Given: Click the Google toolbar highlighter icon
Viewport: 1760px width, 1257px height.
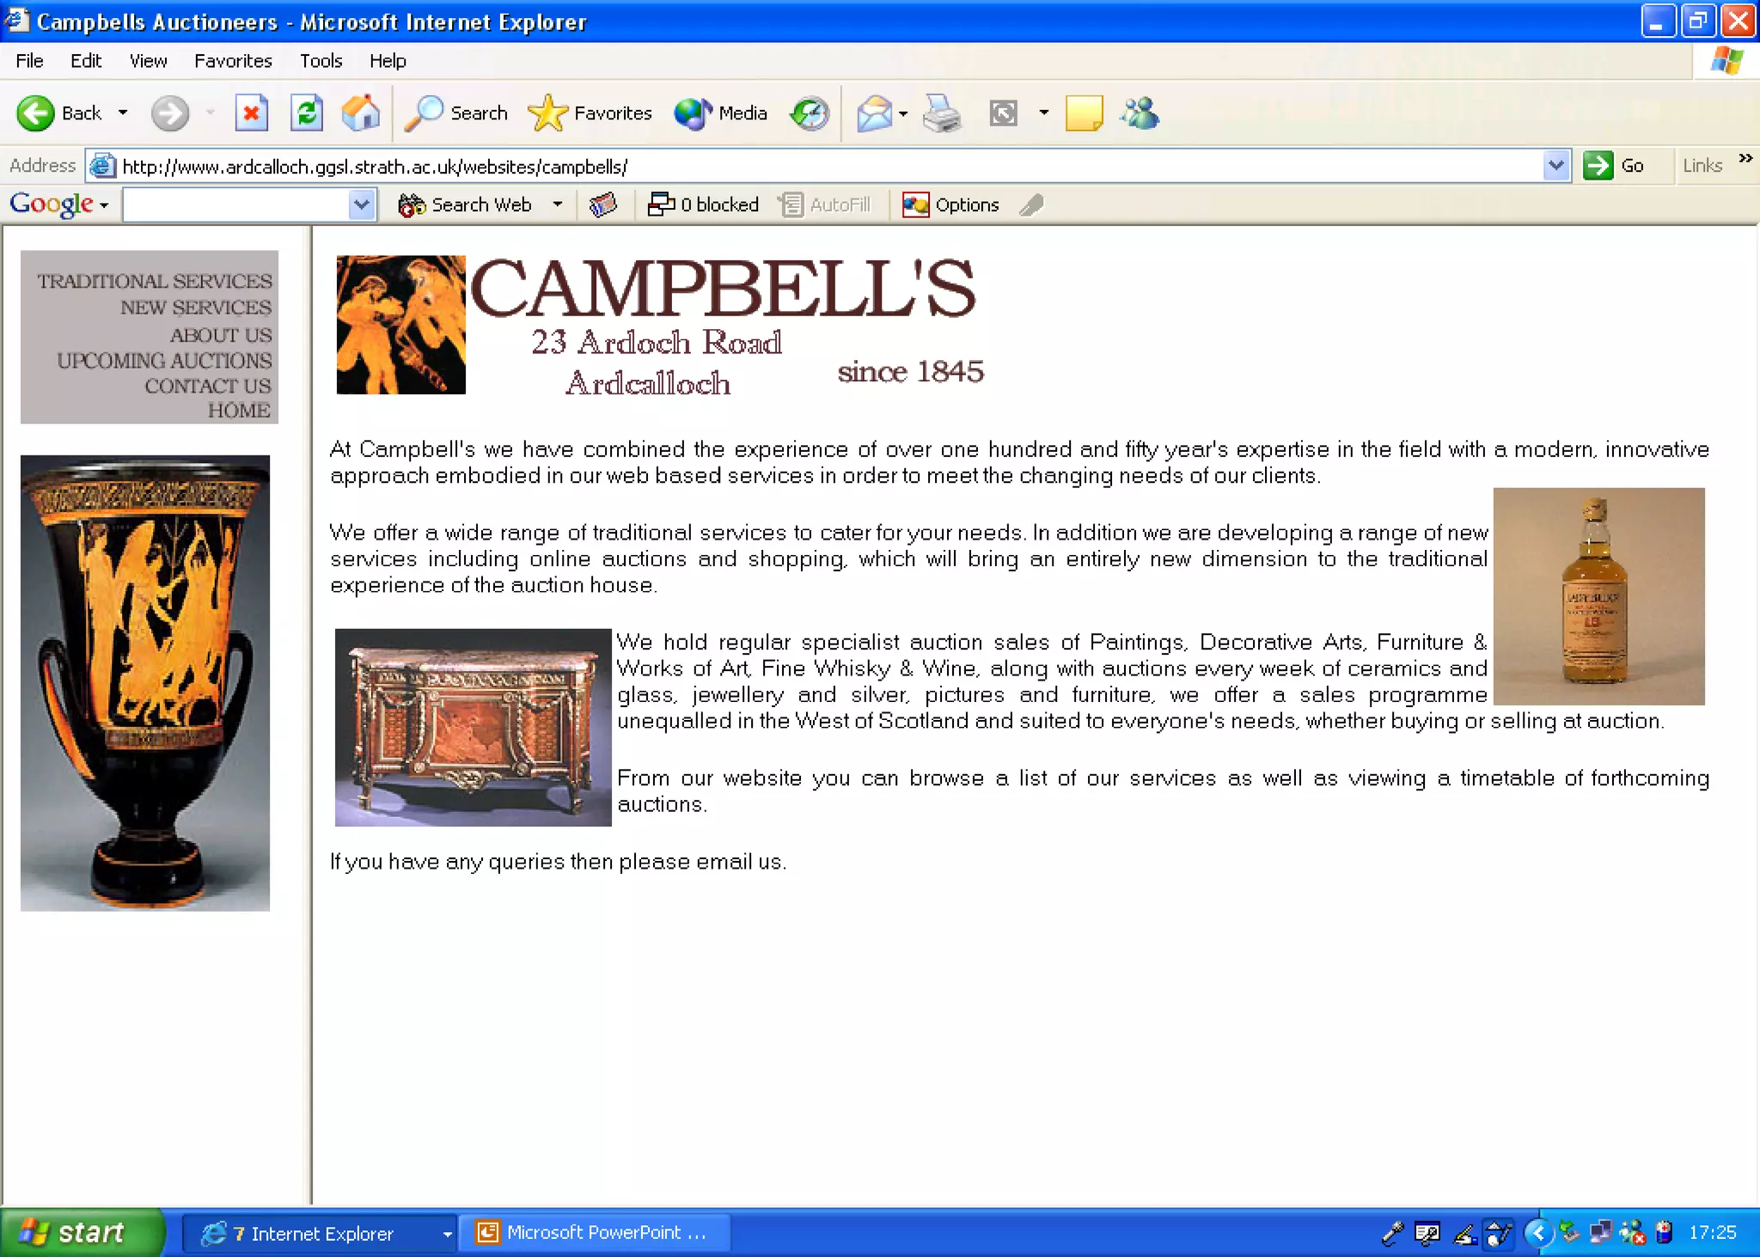Looking at the screenshot, I should [1031, 204].
